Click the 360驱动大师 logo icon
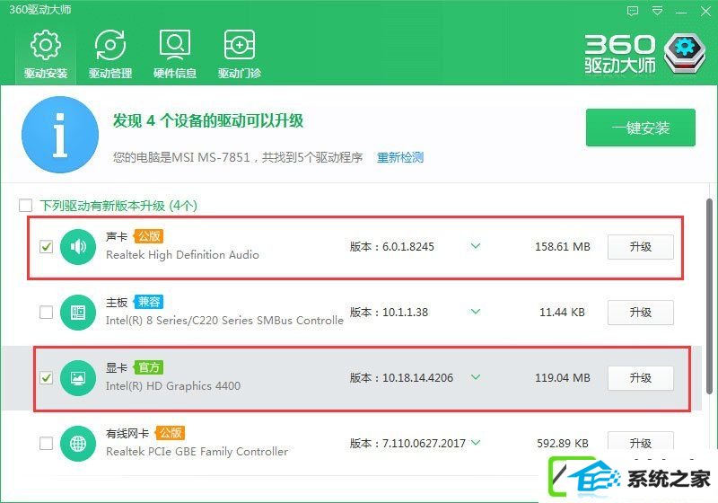Screen dimensions: 718x503 pos(685,53)
